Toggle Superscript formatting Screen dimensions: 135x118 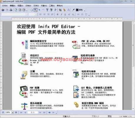click(69, 14)
